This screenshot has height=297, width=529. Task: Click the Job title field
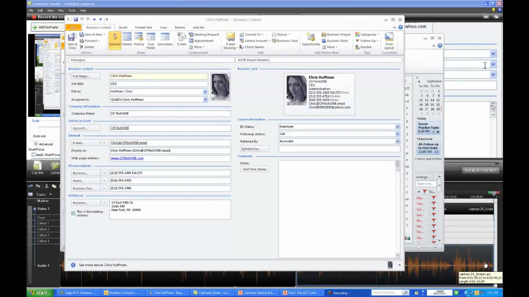(x=158, y=84)
